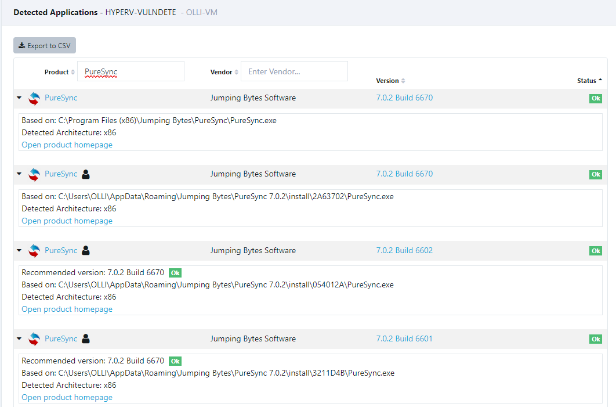
Task: Open product homepage for 054012A install
Action: pyautogui.click(x=67, y=309)
